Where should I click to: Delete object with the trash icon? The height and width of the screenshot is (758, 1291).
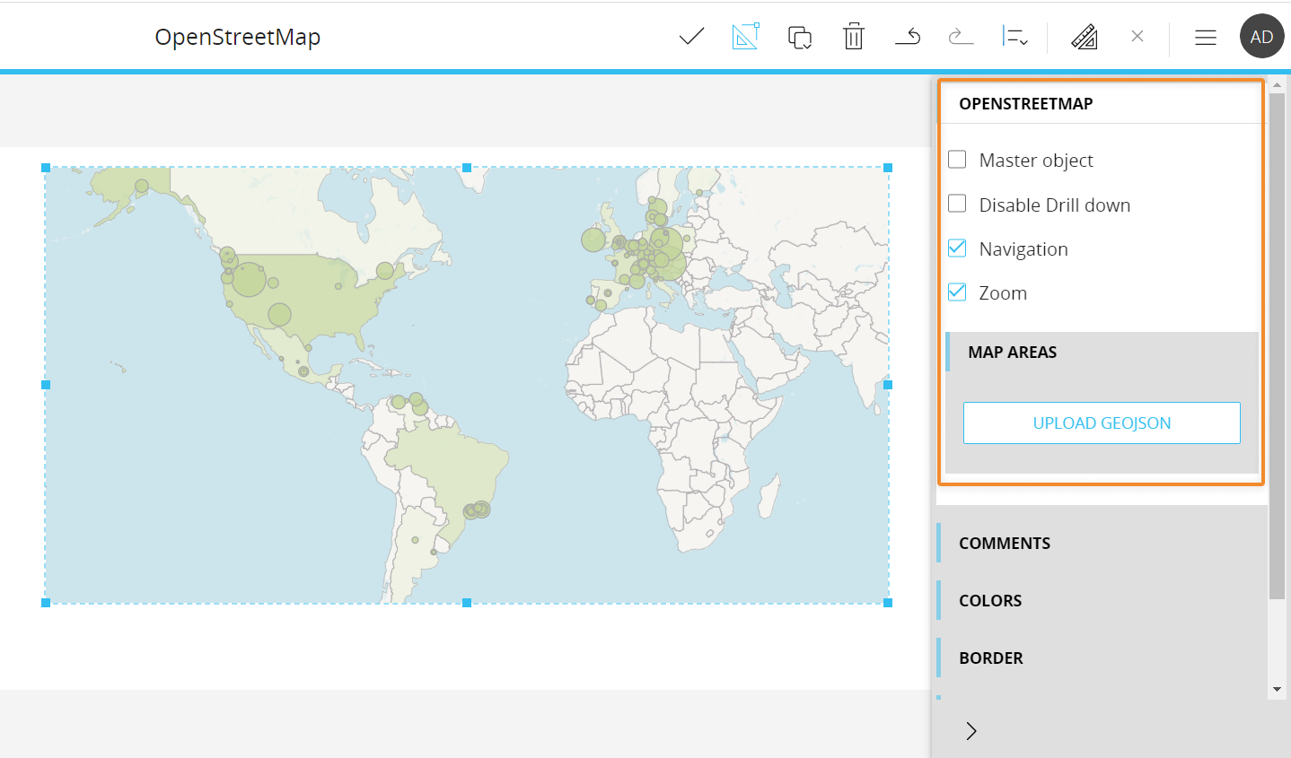coord(853,37)
